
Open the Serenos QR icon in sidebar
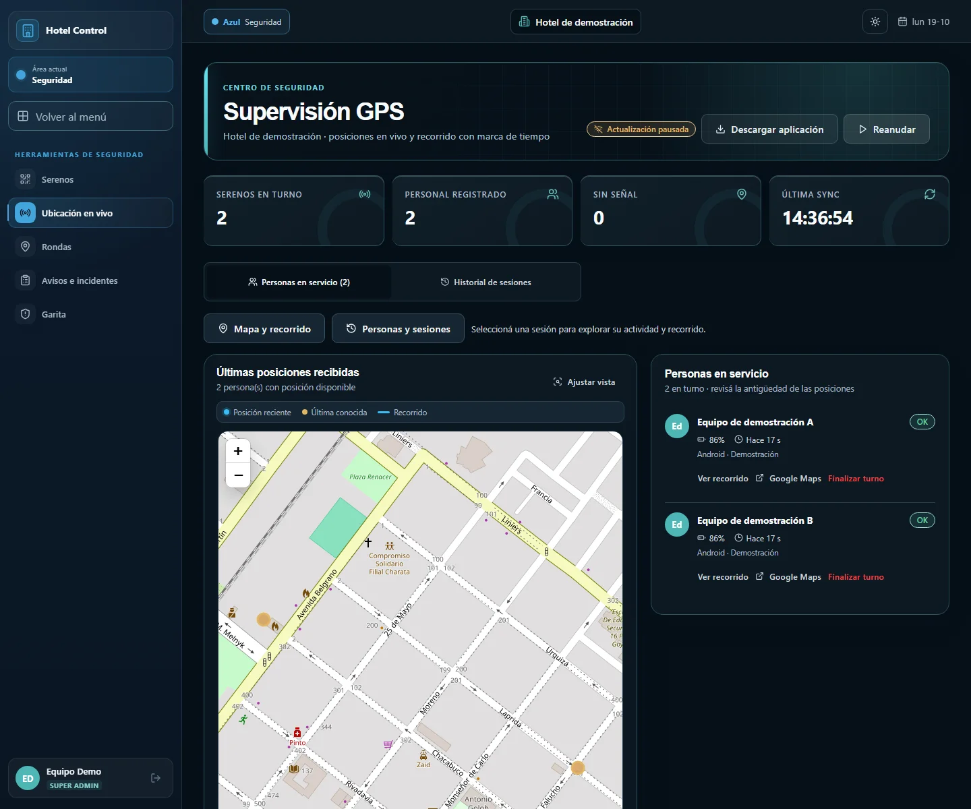click(x=26, y=179)
